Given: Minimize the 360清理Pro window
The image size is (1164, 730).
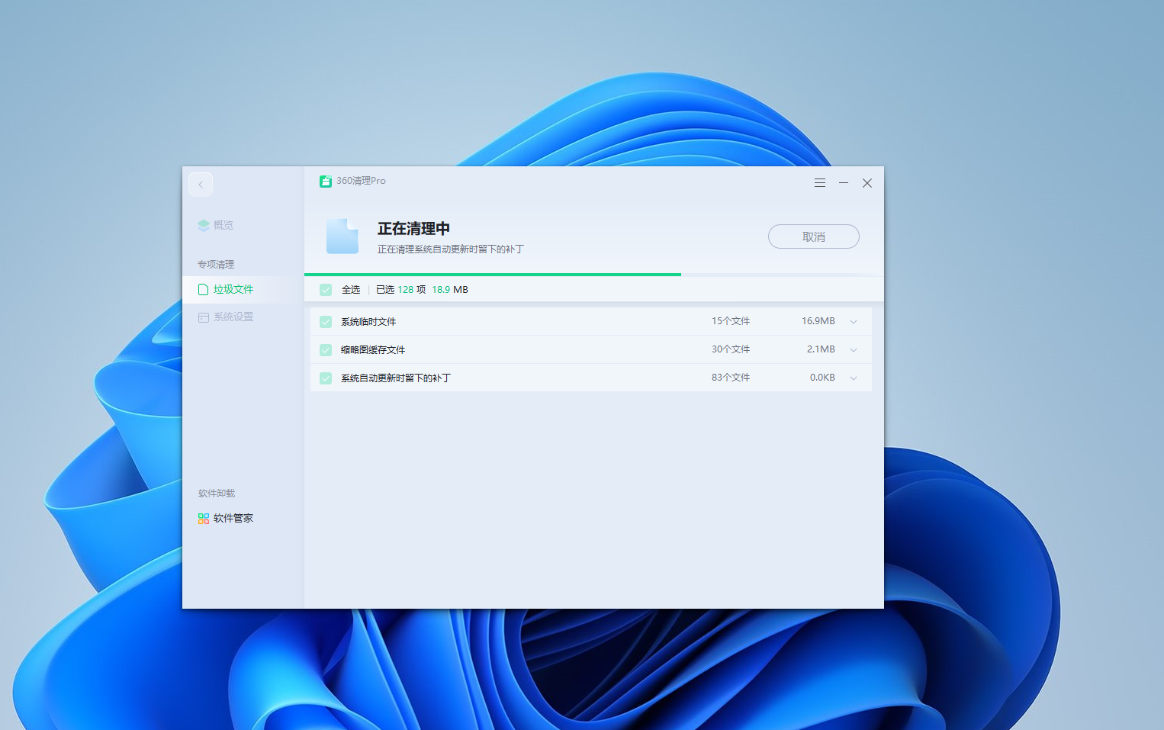Looking at the screenshot, I should point(844,183).
